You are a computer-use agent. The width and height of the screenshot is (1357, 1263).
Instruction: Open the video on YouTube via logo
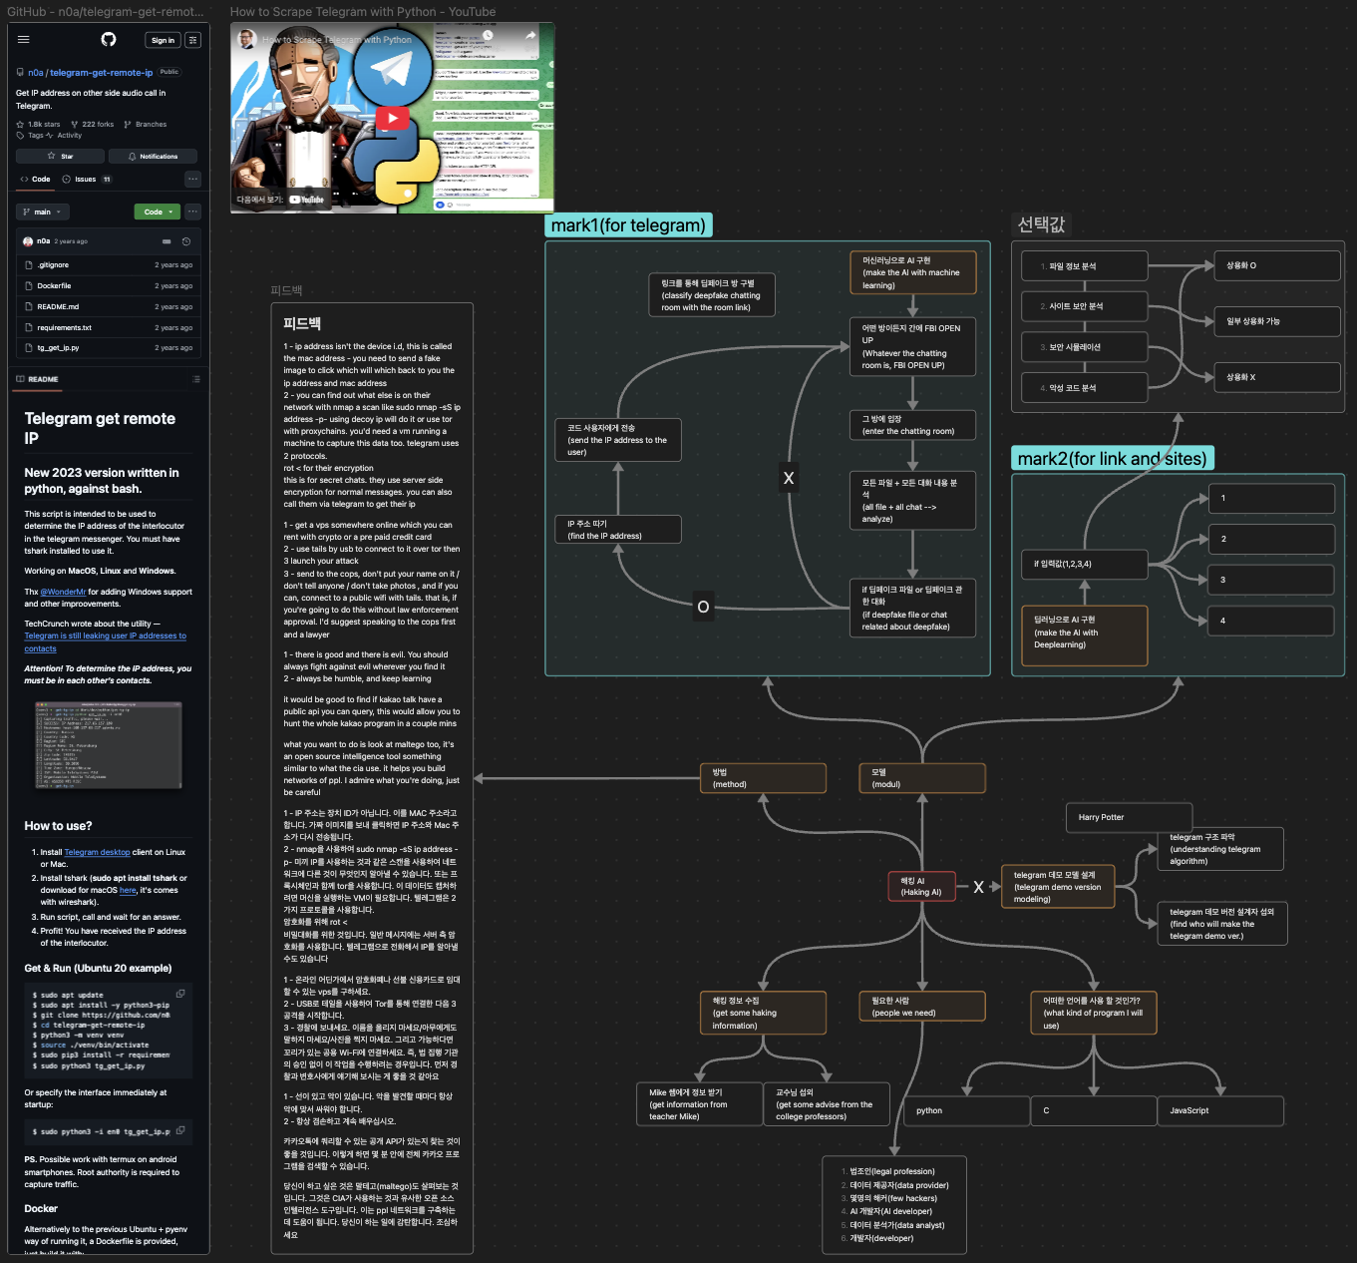coord(307,200)
